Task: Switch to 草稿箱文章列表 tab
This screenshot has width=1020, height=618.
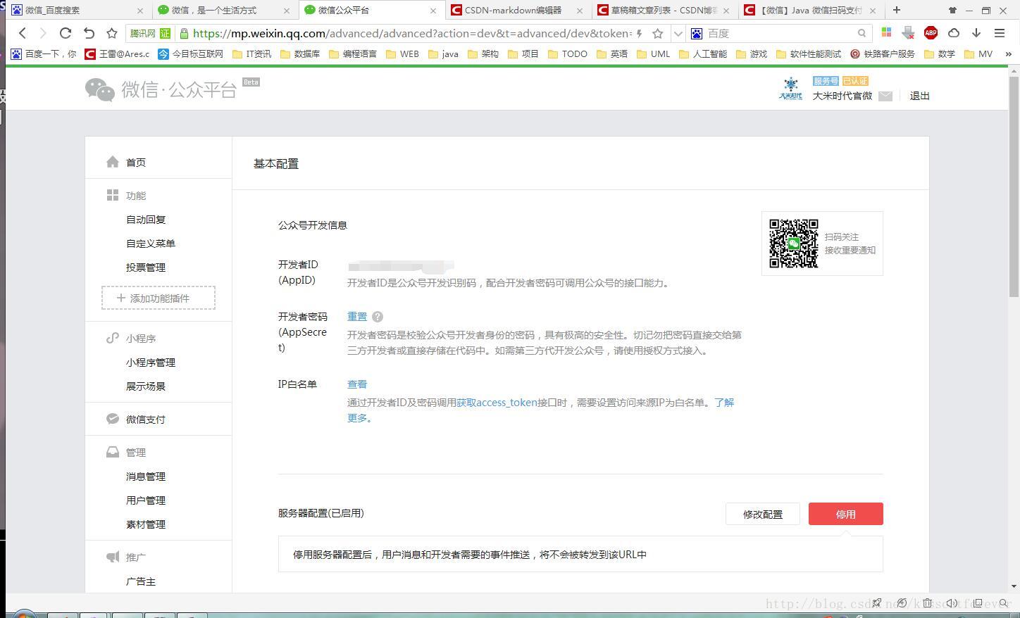Action: tap(664, 10)
